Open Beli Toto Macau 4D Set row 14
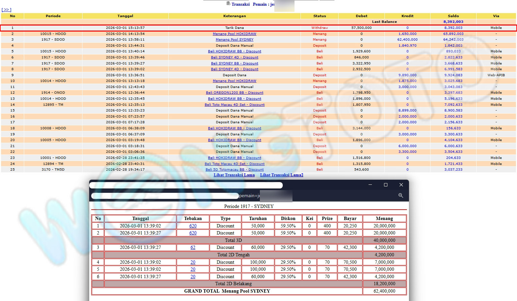The width and height of the screenshot is (517, 301). [x=234, y=105]
